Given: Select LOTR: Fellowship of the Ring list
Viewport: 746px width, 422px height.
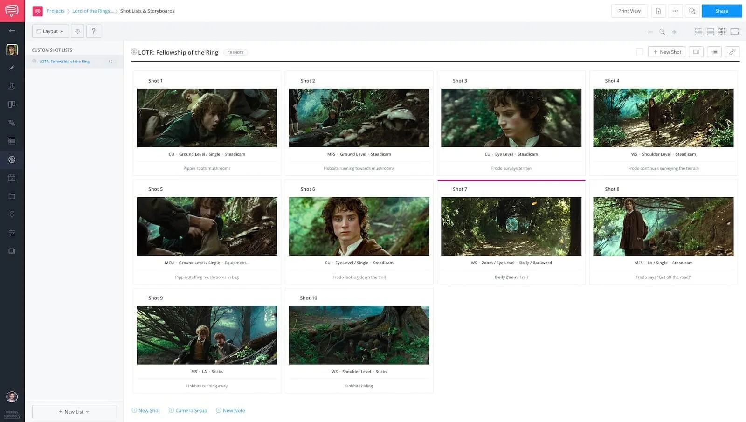Looking at the screenshot, I should [74, 62].
